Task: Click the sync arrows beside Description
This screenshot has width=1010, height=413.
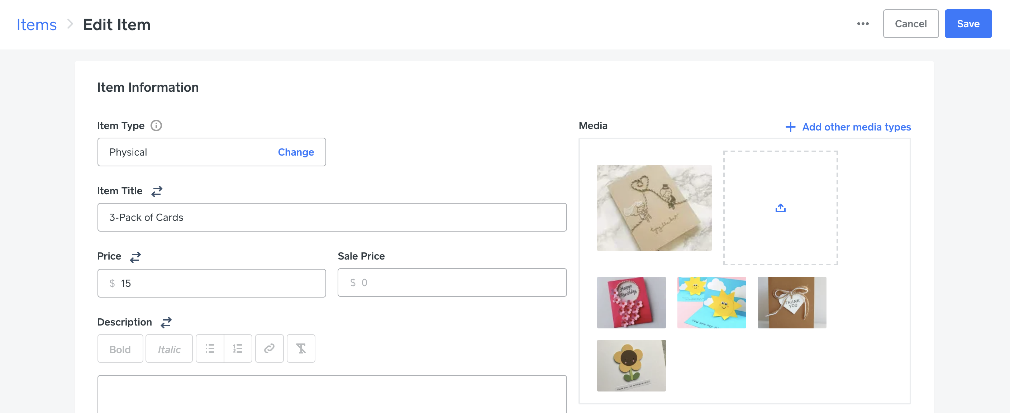Action: point(166,322)
